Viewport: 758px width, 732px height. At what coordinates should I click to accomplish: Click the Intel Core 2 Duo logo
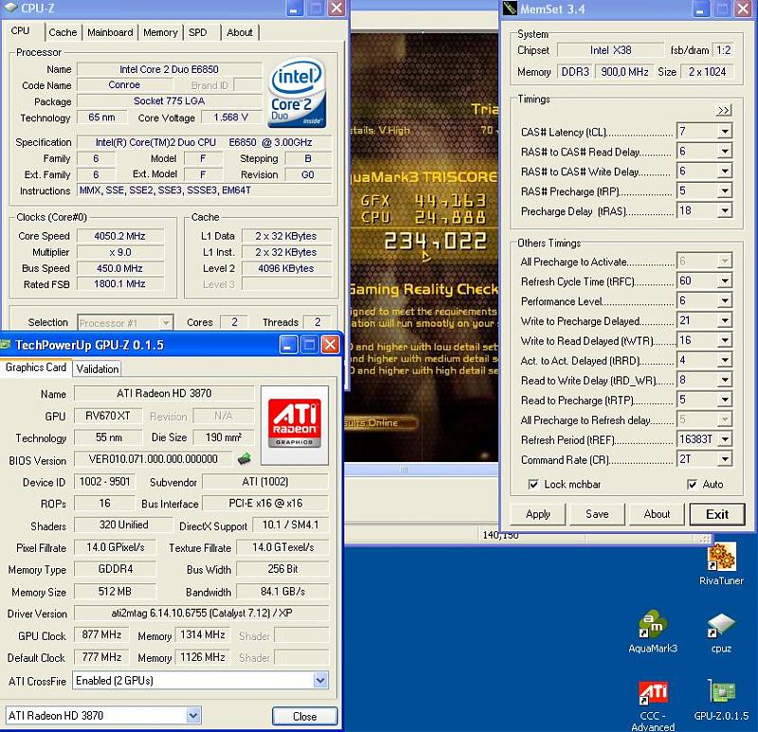click(298, 93)
